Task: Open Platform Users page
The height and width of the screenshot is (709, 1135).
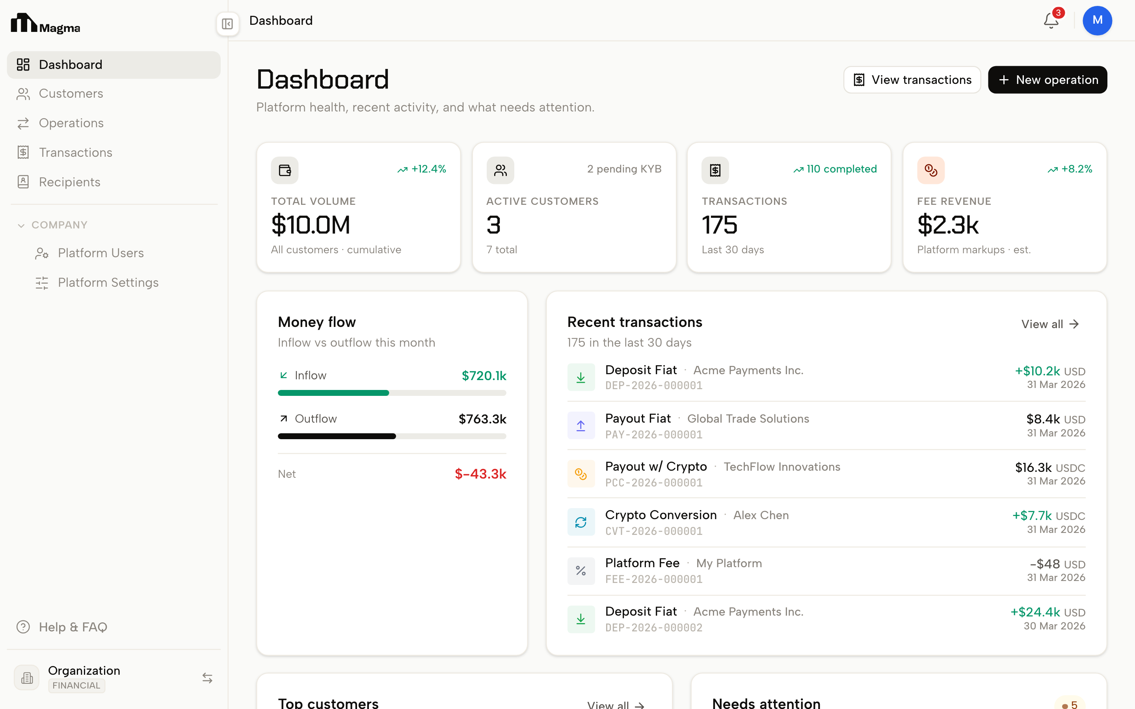Action: [x=123, y=253]
